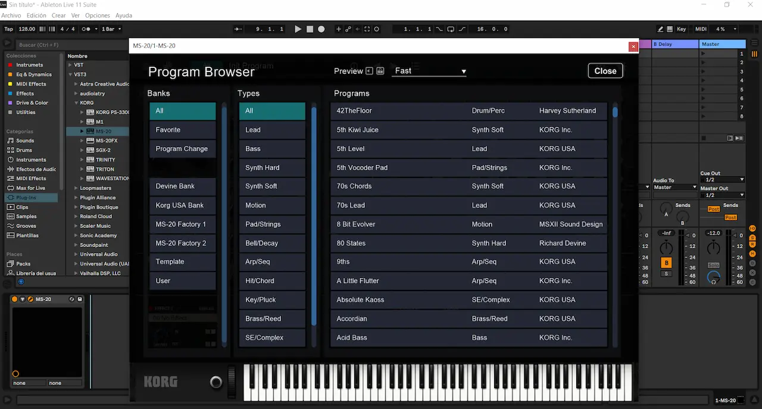Select the Favorite bank
This screenshot has height=409, width=762.
183,130
